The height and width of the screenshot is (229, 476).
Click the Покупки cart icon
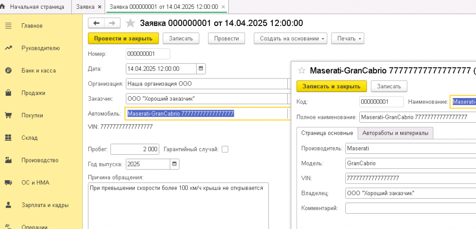point(8,115)
